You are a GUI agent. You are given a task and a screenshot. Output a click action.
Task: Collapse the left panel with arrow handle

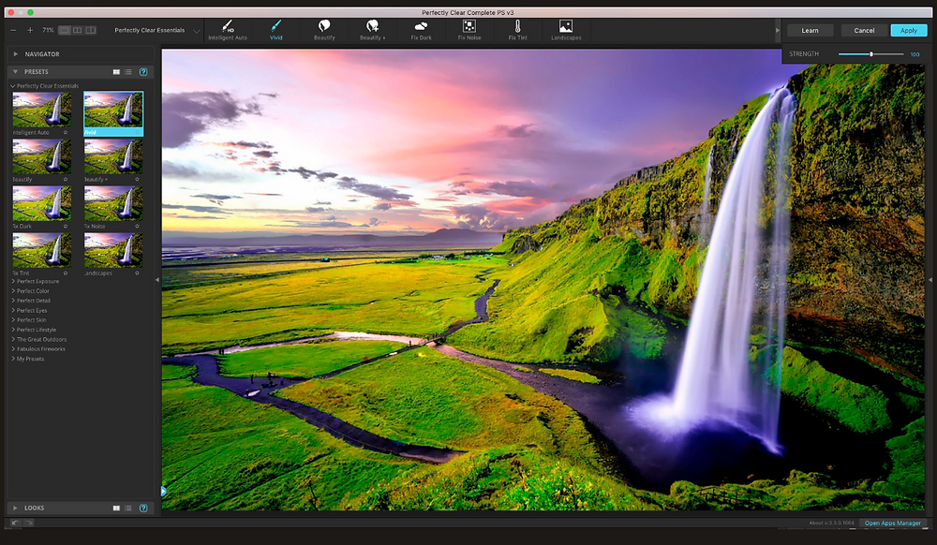pos(157,279)
